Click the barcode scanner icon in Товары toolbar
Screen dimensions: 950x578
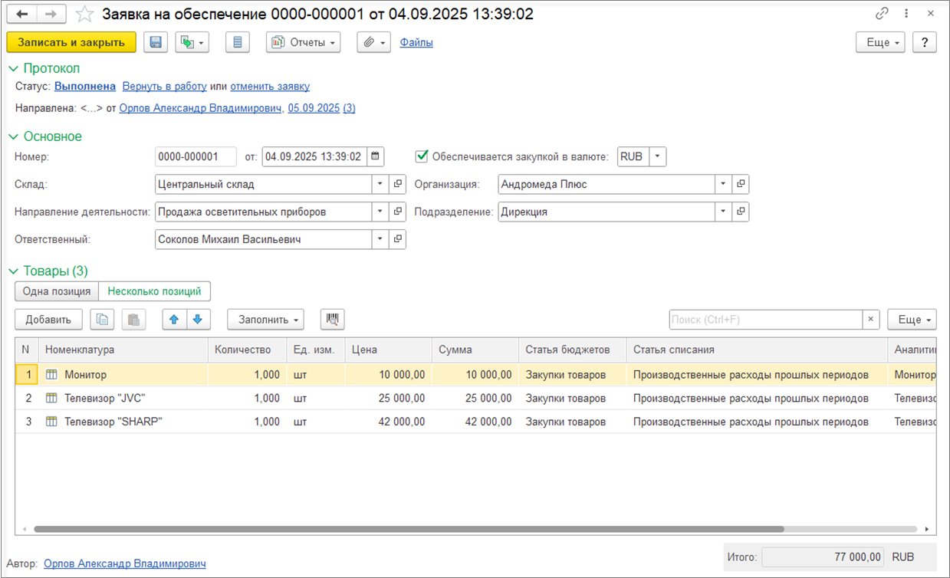coord(333,320)
